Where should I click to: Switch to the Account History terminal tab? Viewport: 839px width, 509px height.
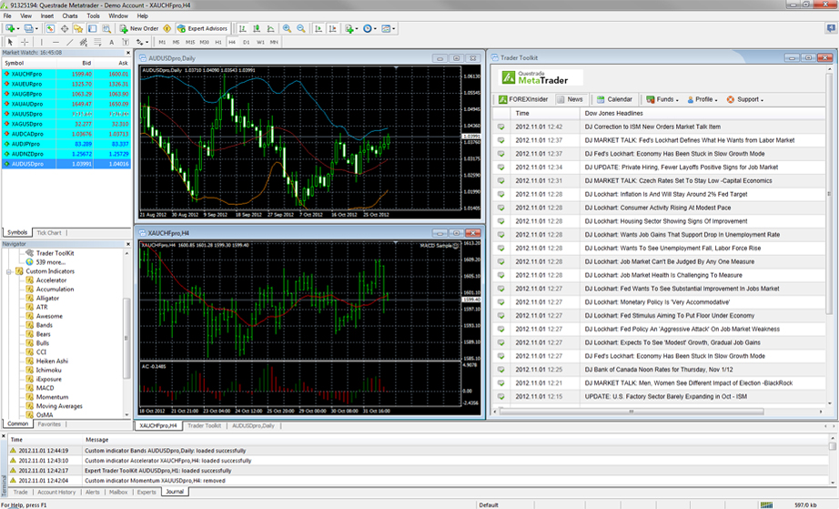(56, 492)
